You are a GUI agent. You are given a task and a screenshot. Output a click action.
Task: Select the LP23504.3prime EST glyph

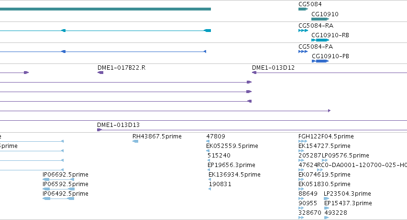[x=327, y=199]
